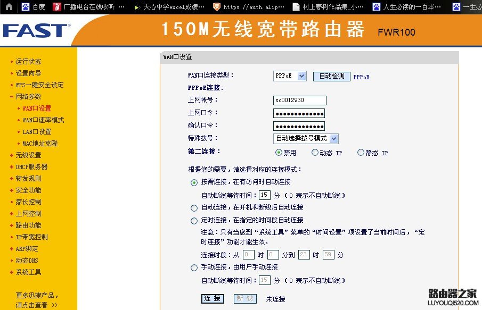Viewport: 482px width, 310px height.
Task: Go to WAN口设置 submenu item
Action: [37, 108]
